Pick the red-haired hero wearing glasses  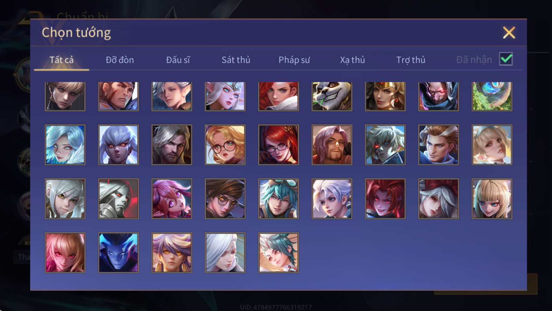(278, 145)
